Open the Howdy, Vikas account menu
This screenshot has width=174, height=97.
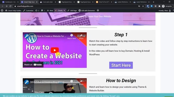[165, 11]
